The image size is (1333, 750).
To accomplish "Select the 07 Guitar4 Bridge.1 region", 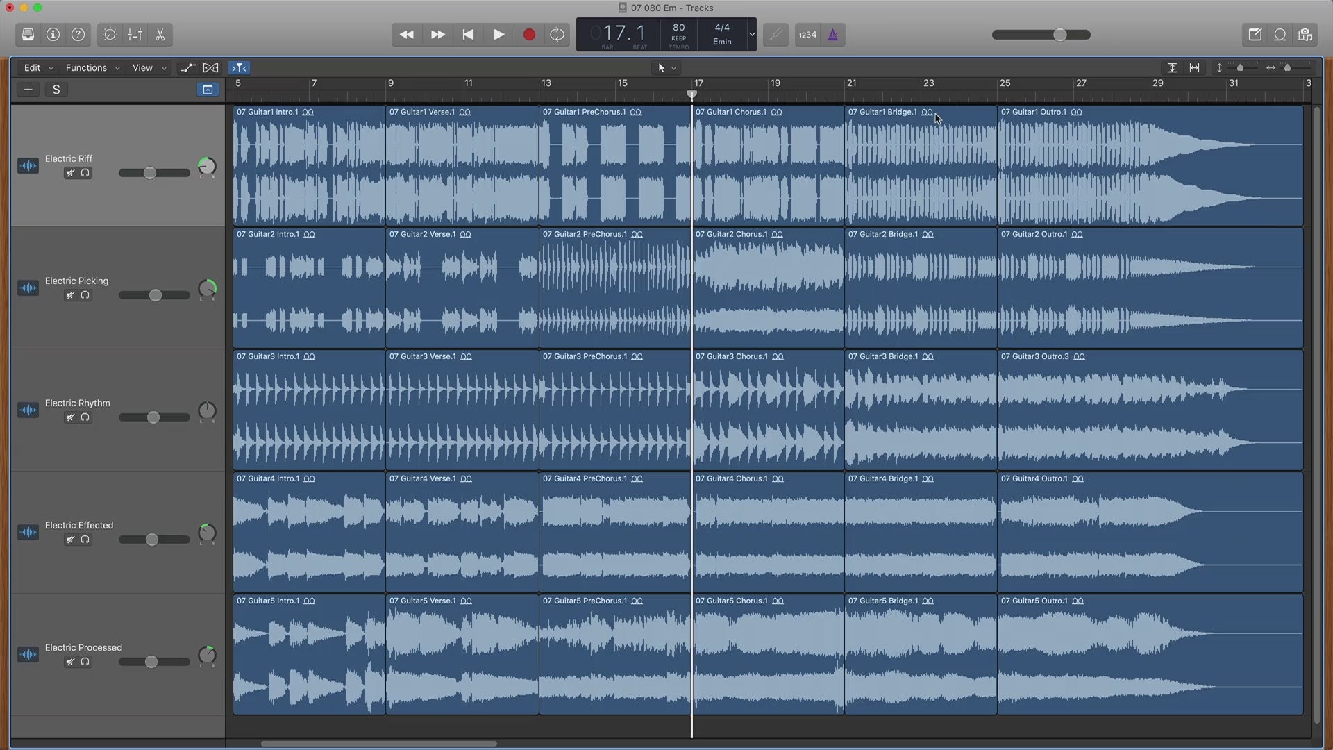I will 921,532.
